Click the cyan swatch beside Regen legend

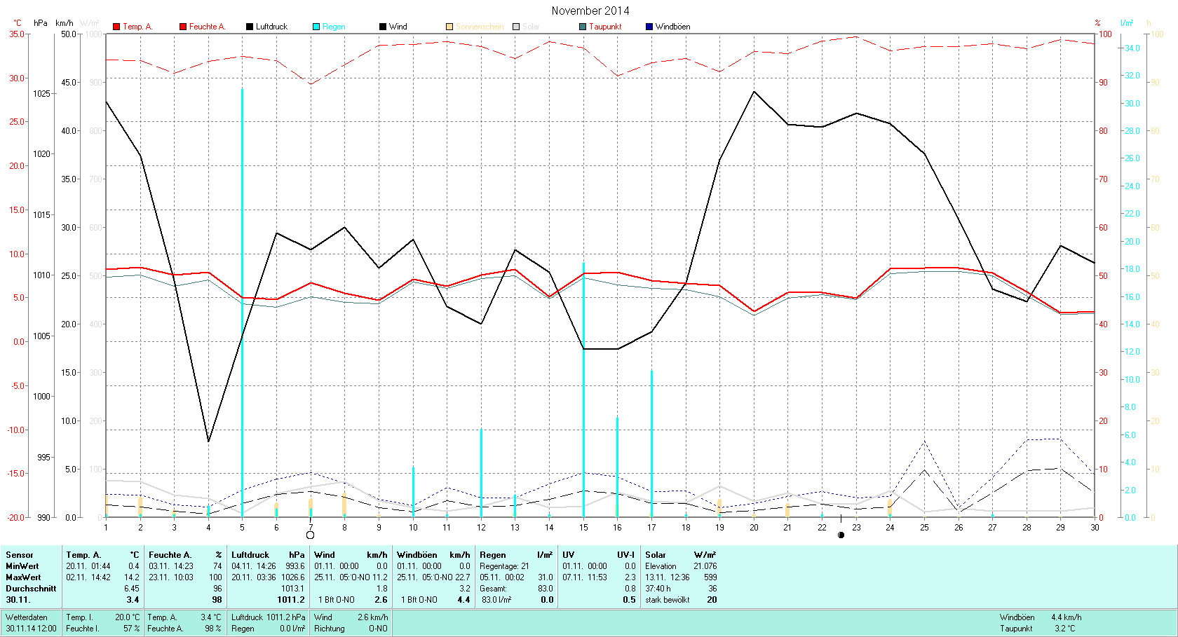coord(316,27)
